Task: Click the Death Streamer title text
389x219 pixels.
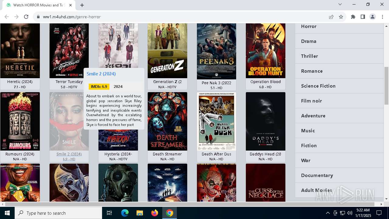Action: pos(167,154)
